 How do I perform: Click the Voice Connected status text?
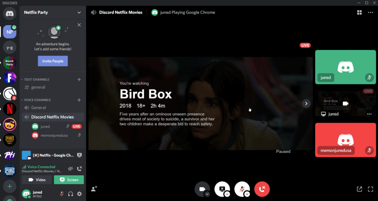[41, 167]
